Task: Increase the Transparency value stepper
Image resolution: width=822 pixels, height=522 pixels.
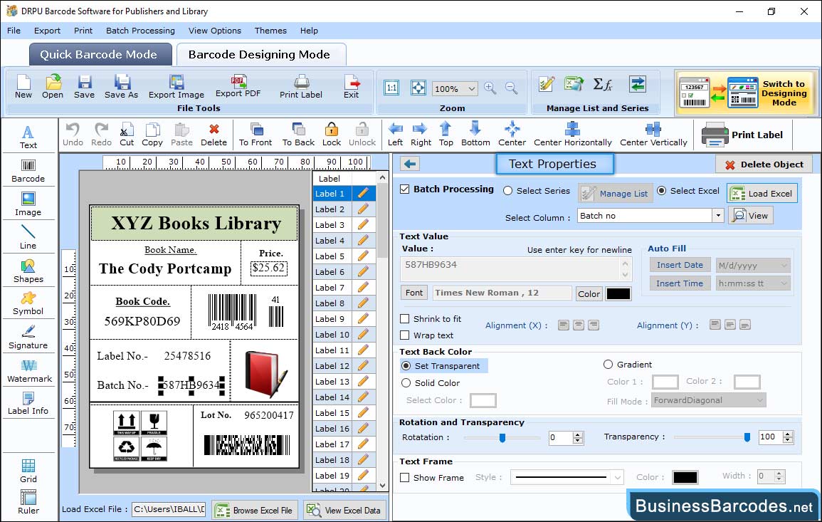Action: [x=787, y=434]
